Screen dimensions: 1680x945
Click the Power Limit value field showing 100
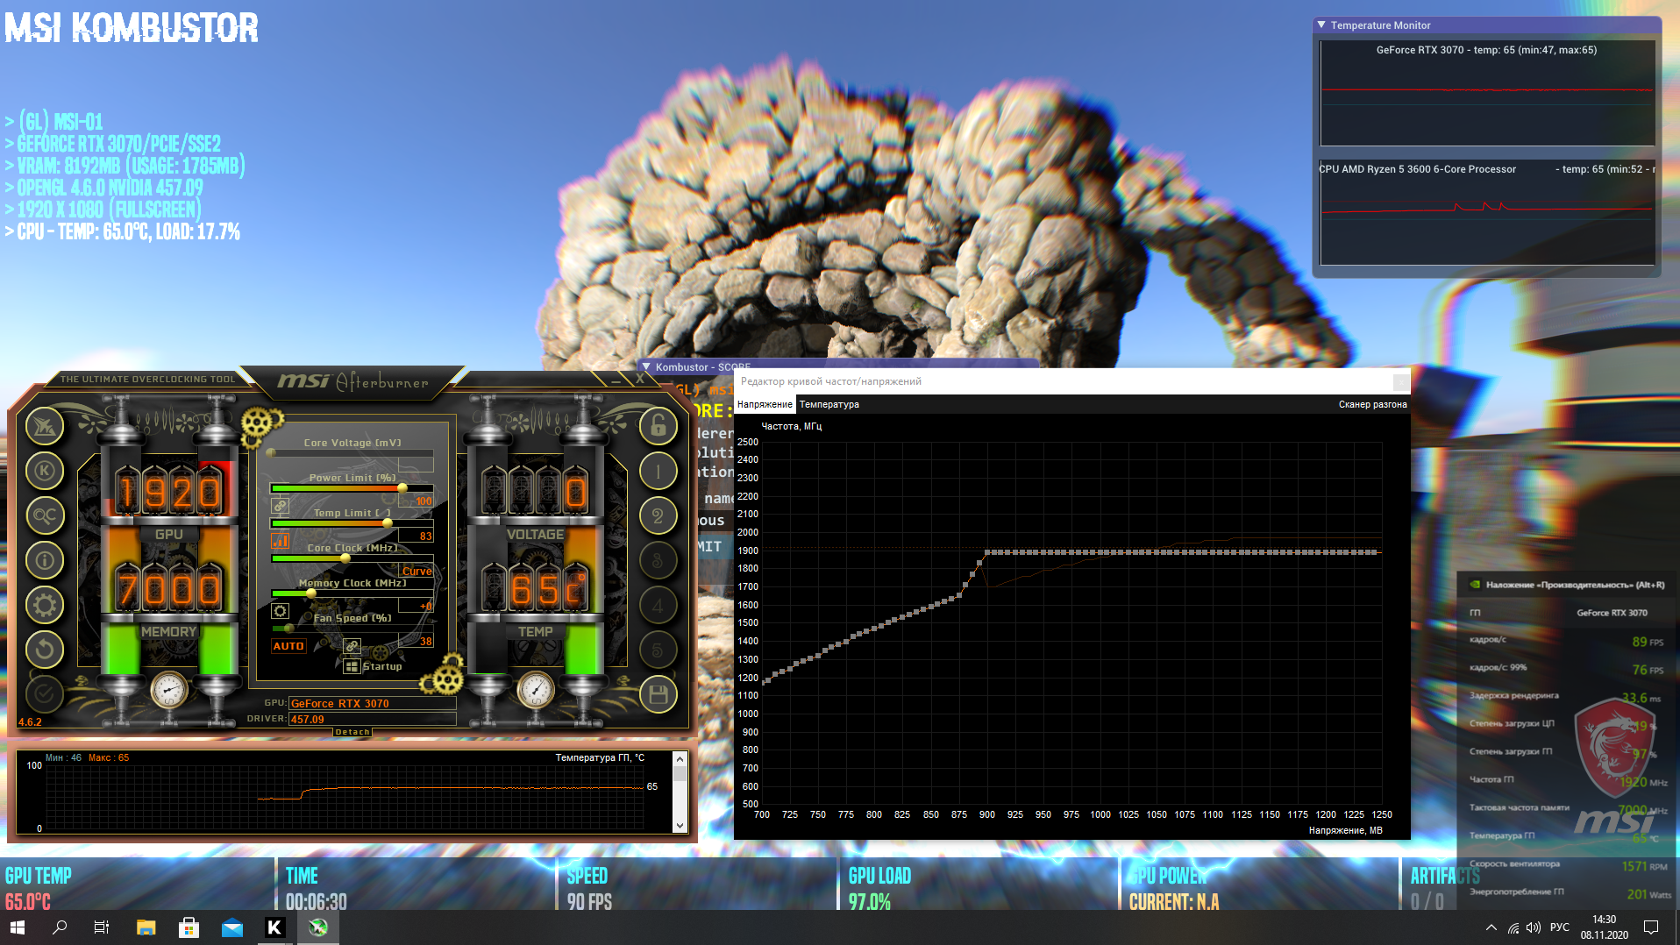[x=416, y=501]
